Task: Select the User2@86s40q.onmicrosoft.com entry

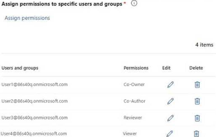Action: click(x=34, y=101)
